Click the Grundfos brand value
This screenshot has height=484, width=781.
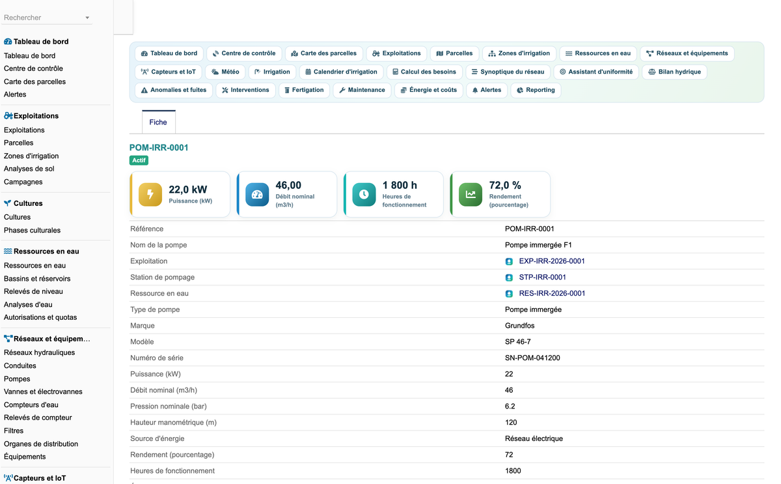(x=519, y=326)
